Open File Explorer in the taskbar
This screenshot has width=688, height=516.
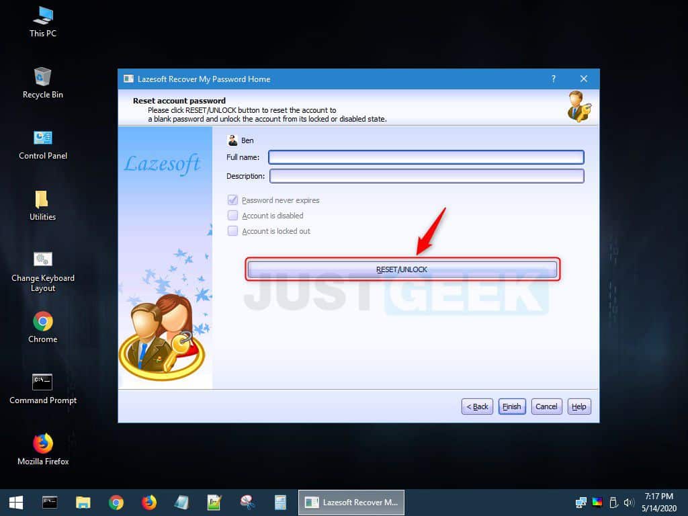pyautogui.click(x=83, y=503)
